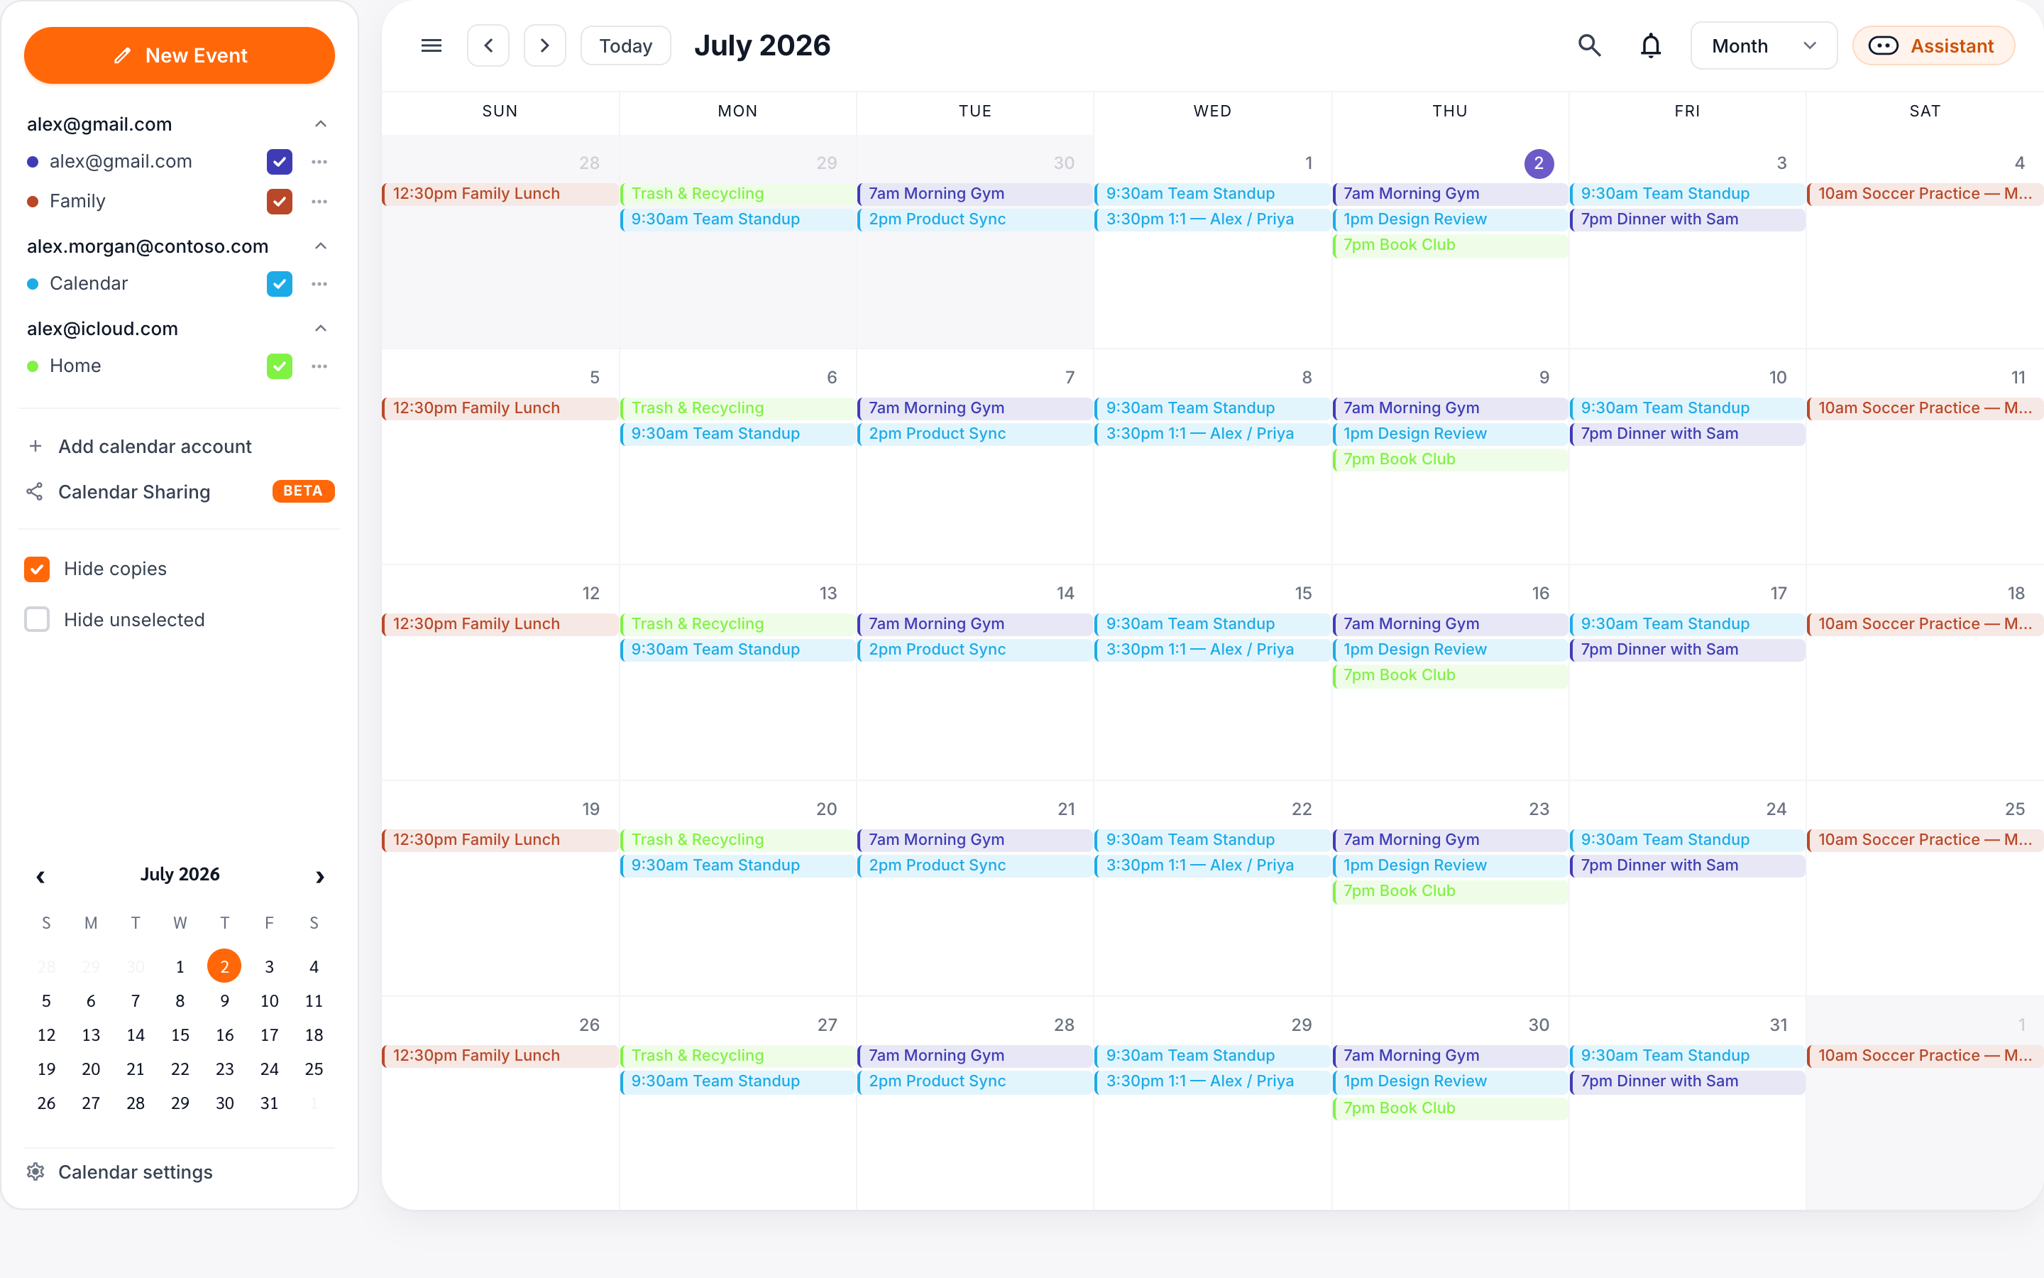Create a New Event

(x=180, y=56)
